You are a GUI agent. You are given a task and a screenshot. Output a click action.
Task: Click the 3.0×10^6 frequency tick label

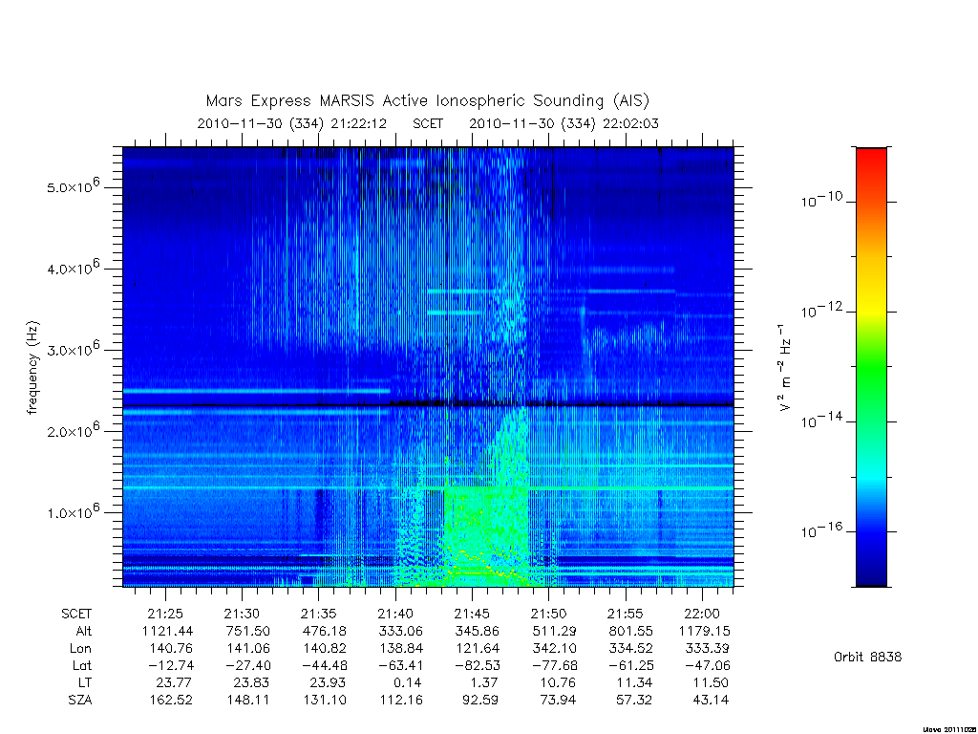coord(73,348)
